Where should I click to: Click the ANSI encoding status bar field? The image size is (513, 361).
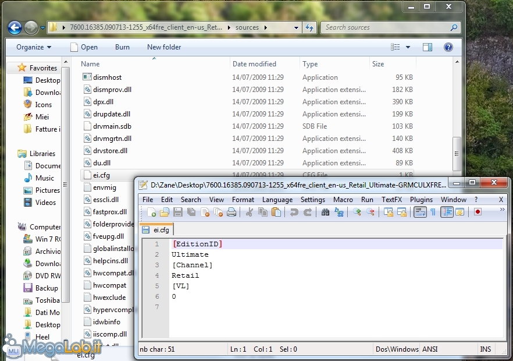pyautogui.click(x=430, y=349)
